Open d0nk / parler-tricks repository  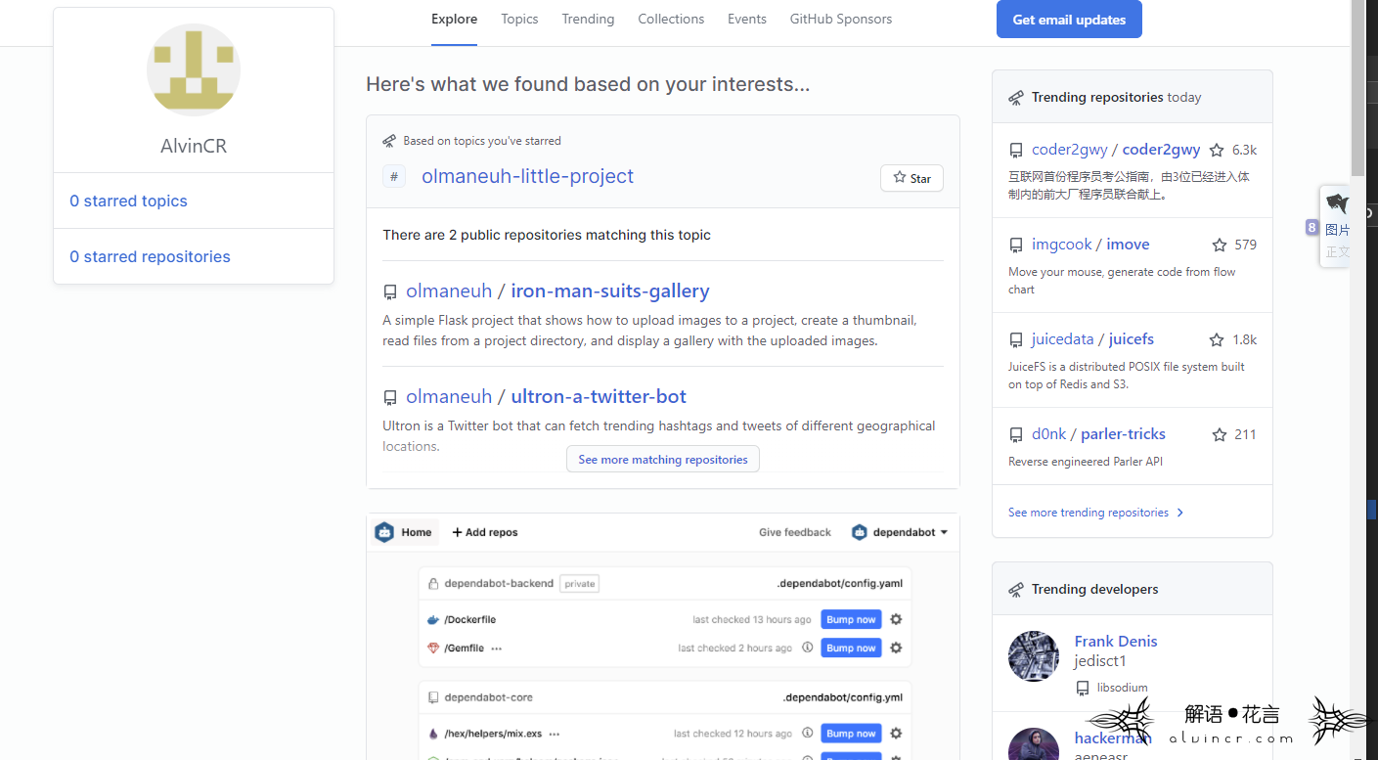click(x=1098, y=434)
